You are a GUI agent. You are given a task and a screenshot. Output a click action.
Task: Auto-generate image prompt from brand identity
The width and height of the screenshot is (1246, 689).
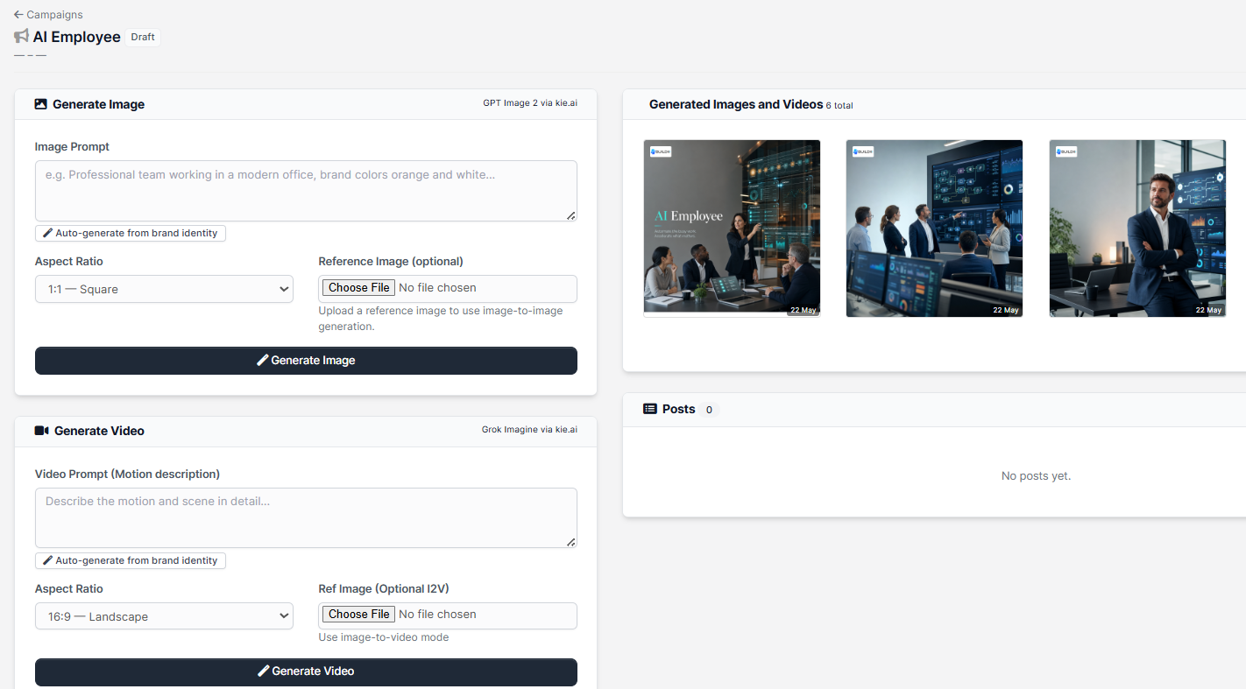pyautogui.click(x=131, y=233)
